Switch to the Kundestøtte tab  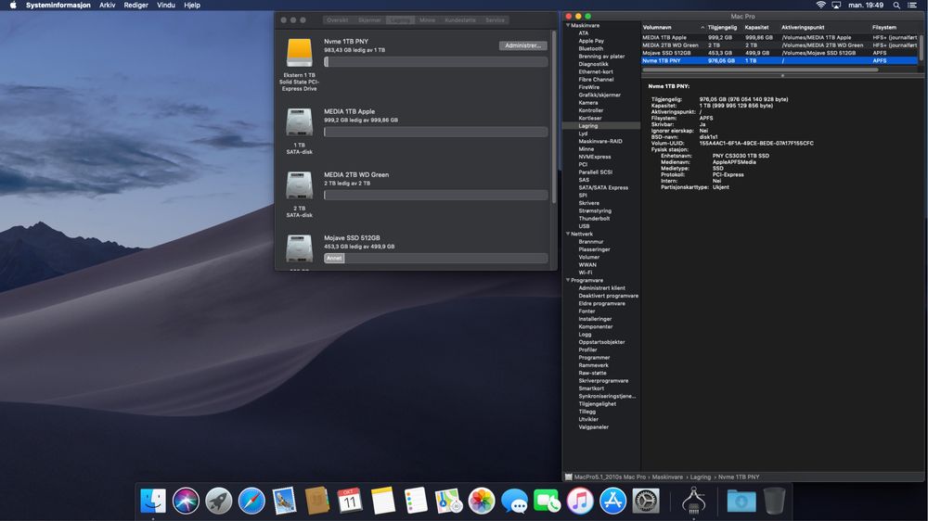click(460, 20)
